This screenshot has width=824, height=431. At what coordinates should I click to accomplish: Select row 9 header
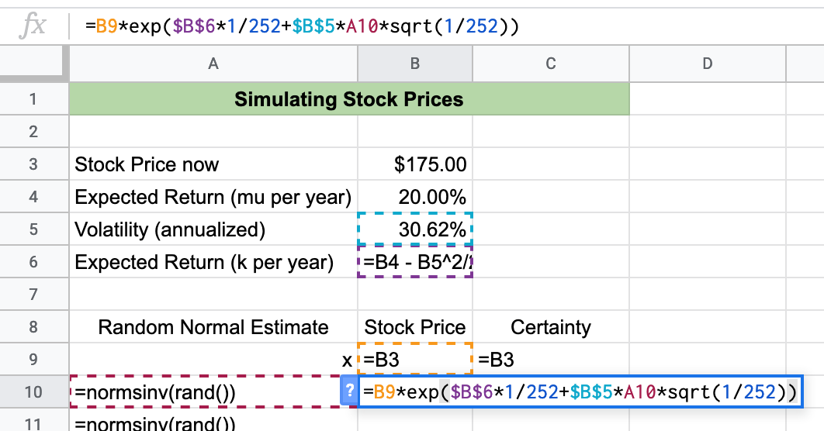pyautogui.click(x=34, y=359)
